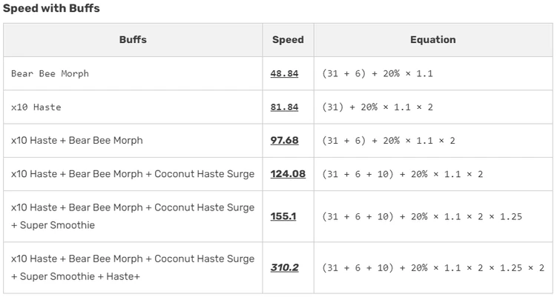
Task: Click the equation (31 + 6) + 20% × 1.1 × 2
Action: tap(389, 140)
